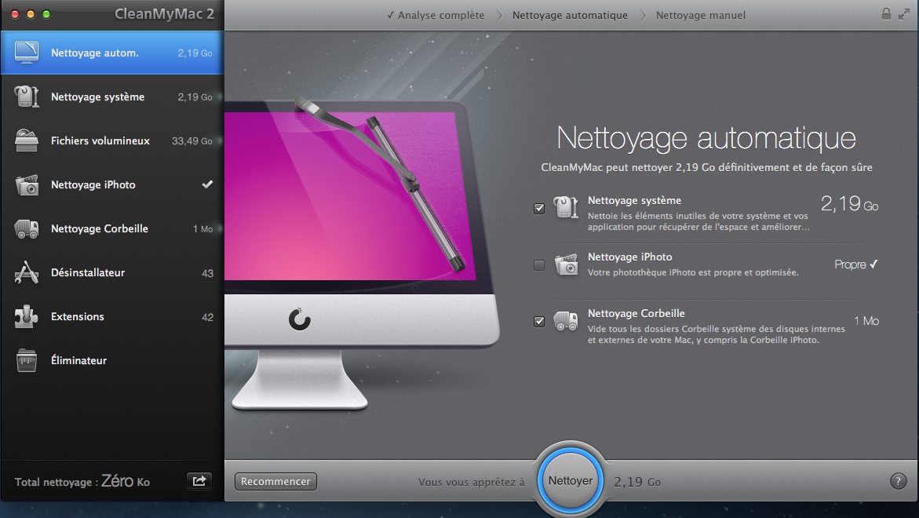Click the Fichiers volumineux box icon
Screen dimensions: 919x518
tap(27, 140)
